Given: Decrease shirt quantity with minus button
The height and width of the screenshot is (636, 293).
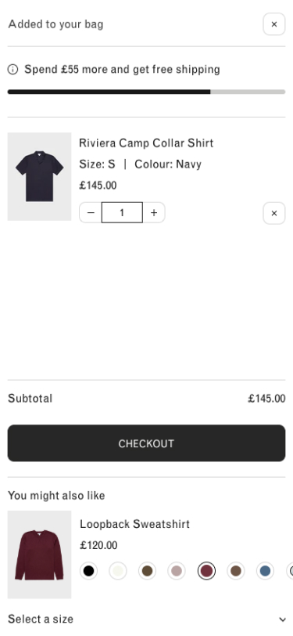Looking at the screenshot, I should coord(91,212).
